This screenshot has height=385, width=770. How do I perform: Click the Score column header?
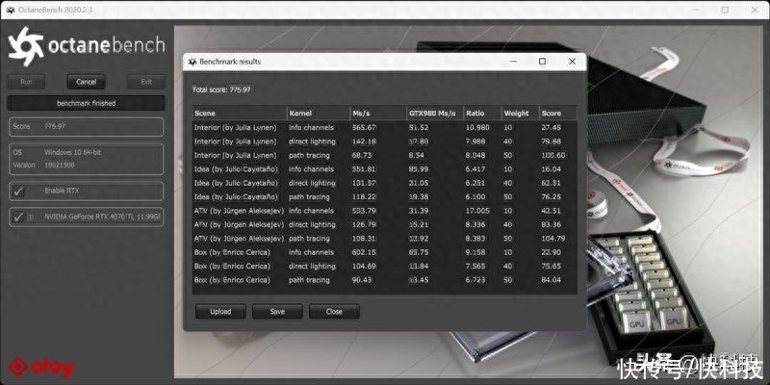pos(558,113)
